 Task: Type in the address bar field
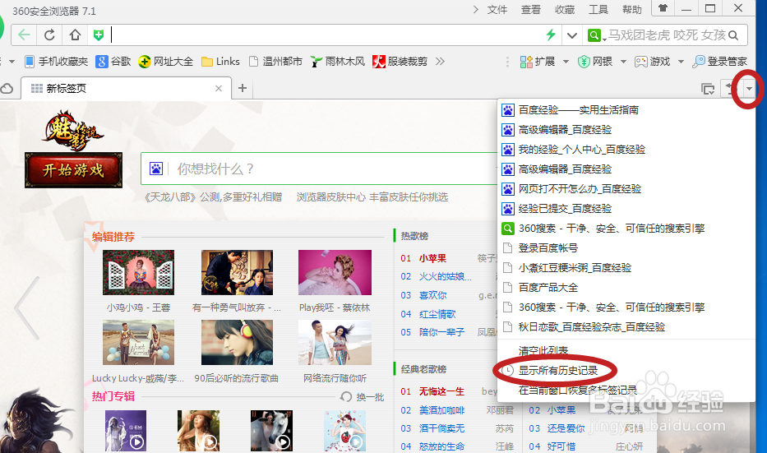(326, 35)
